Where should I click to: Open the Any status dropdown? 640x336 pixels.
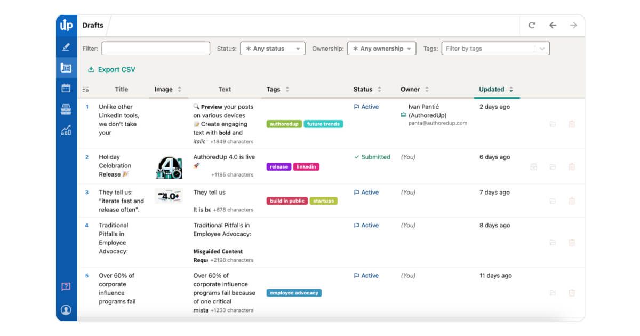[x=273, y=49]
